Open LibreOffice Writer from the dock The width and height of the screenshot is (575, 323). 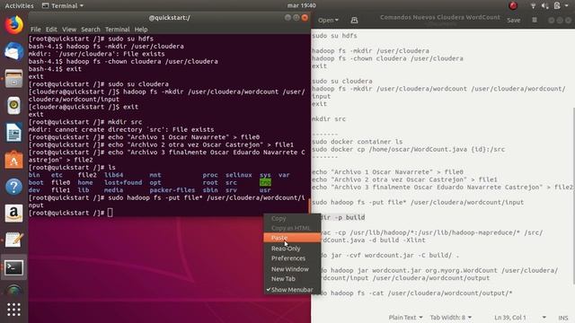(x=14, y=133)
